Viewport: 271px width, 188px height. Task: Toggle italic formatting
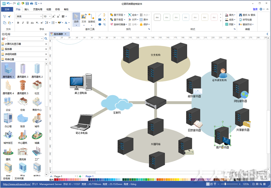pos(23,23)
